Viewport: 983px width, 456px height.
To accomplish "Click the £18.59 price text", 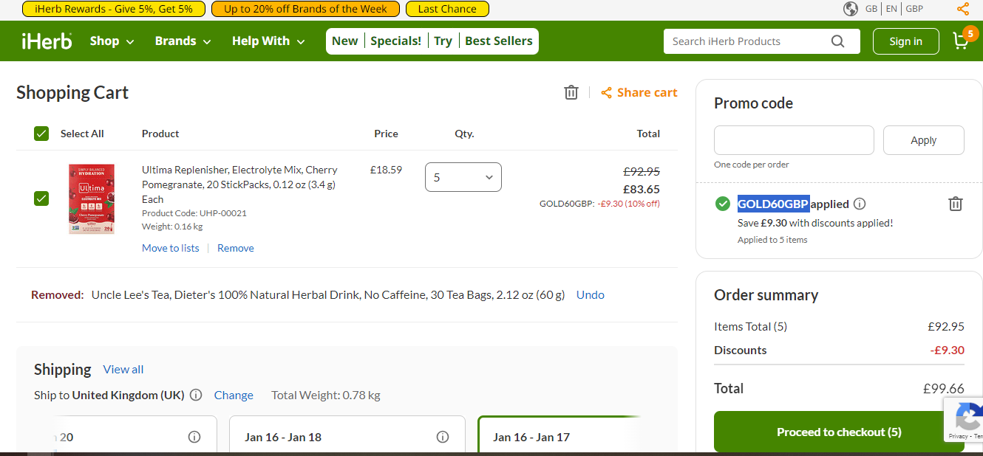I will (386, 170).
